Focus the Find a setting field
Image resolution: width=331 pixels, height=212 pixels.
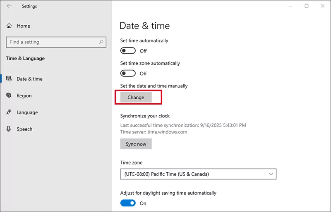52,42
